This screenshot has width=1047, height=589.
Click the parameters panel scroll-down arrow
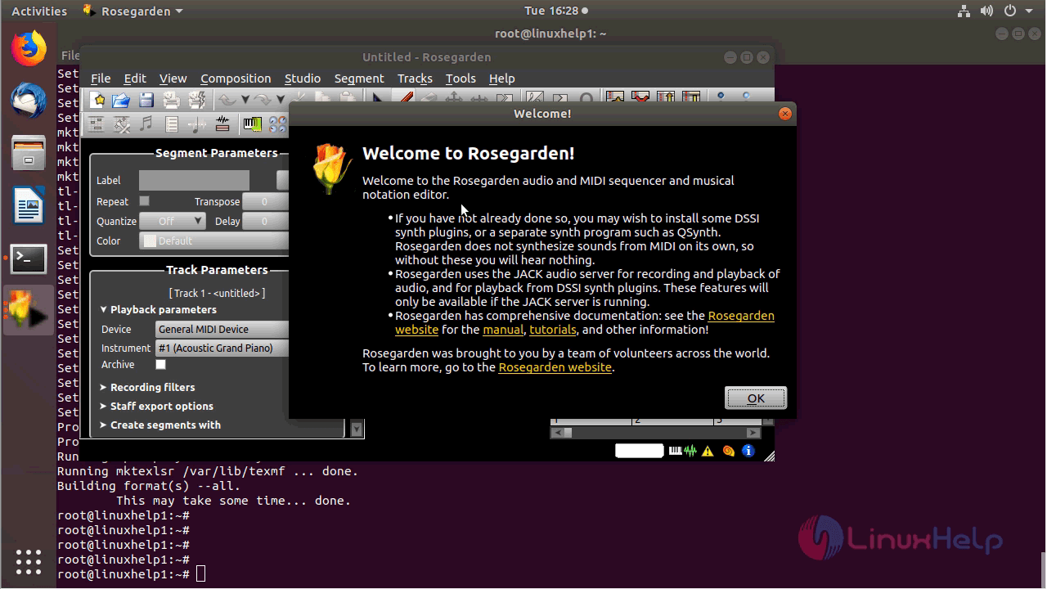coord(357,429)
